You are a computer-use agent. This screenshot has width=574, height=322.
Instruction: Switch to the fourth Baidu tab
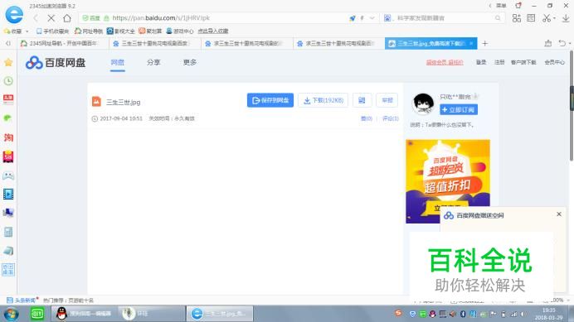point(339,44)
